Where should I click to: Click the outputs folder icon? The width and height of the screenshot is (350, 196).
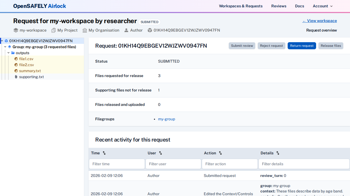tap(13, 53)
